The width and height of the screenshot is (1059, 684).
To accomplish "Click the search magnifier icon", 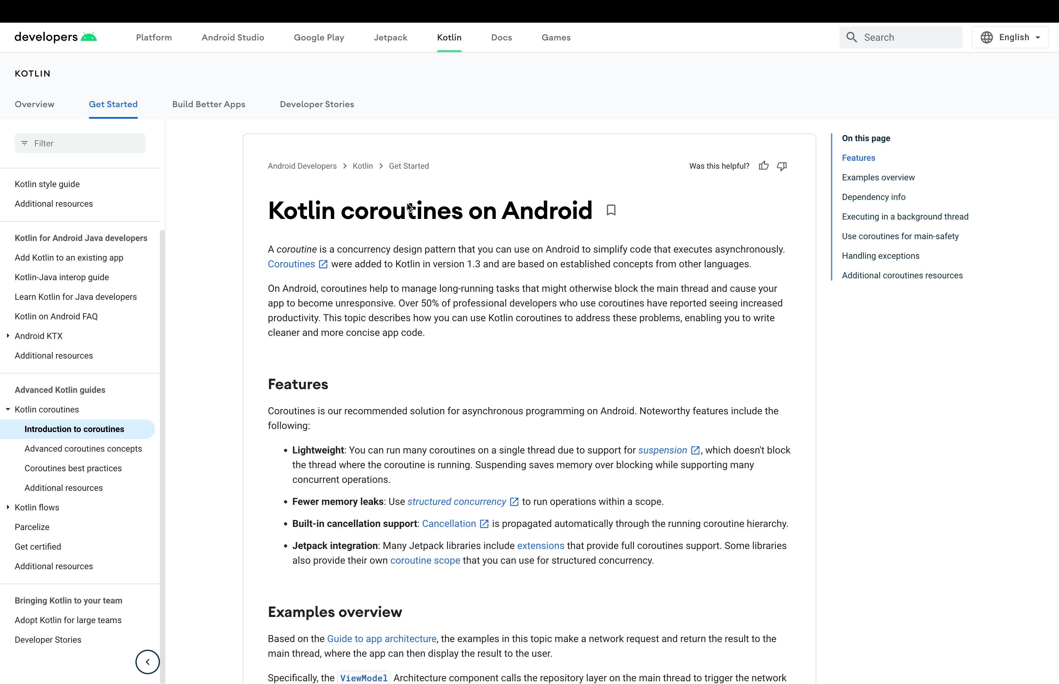I will tap(852, 37).
